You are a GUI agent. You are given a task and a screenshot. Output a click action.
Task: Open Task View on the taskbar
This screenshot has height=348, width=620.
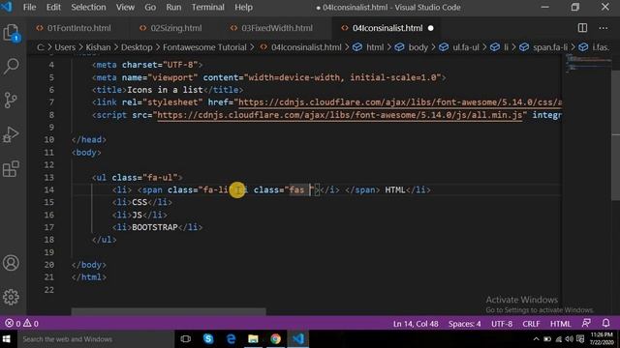click(185, 339)
